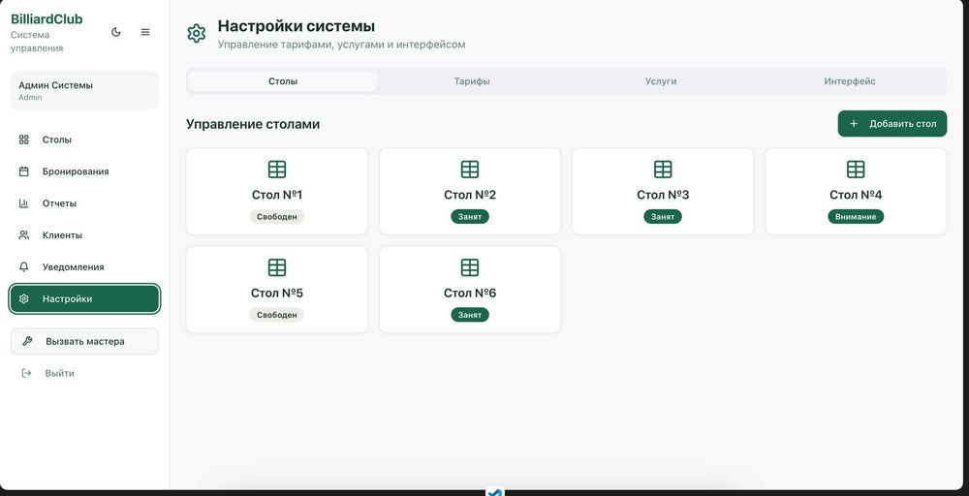
Task: Switch to the Тарифы tab
Action: 472,81
